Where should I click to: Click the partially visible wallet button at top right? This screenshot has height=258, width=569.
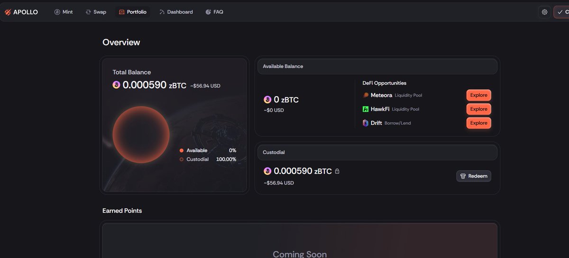[x=561, y=12]
